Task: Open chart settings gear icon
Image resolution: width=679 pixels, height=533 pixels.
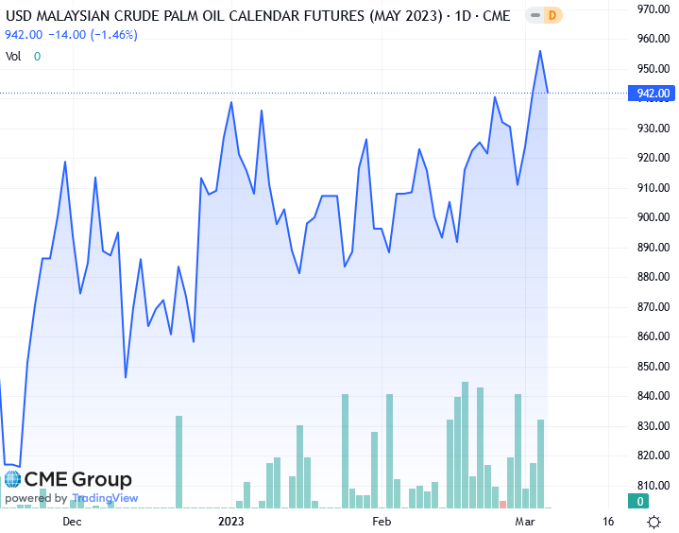Action: pos(654,521)
